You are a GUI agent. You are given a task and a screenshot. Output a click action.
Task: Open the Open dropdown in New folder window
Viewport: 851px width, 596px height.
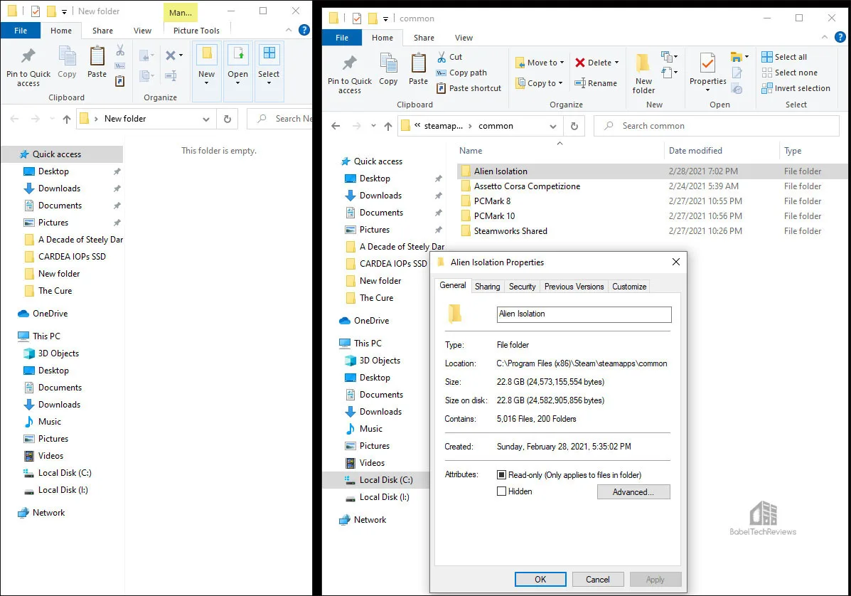pyautogui.click(x=237, y=72)
